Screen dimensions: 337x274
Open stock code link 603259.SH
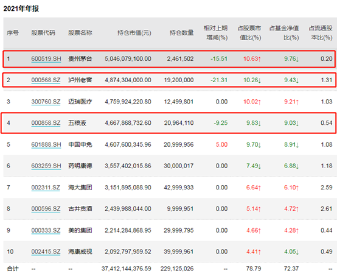pyautogui.click(x=46, y=166)
